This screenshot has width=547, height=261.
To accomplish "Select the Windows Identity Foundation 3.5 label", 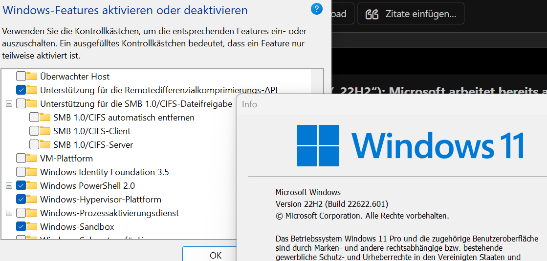I will click(105, 172).
